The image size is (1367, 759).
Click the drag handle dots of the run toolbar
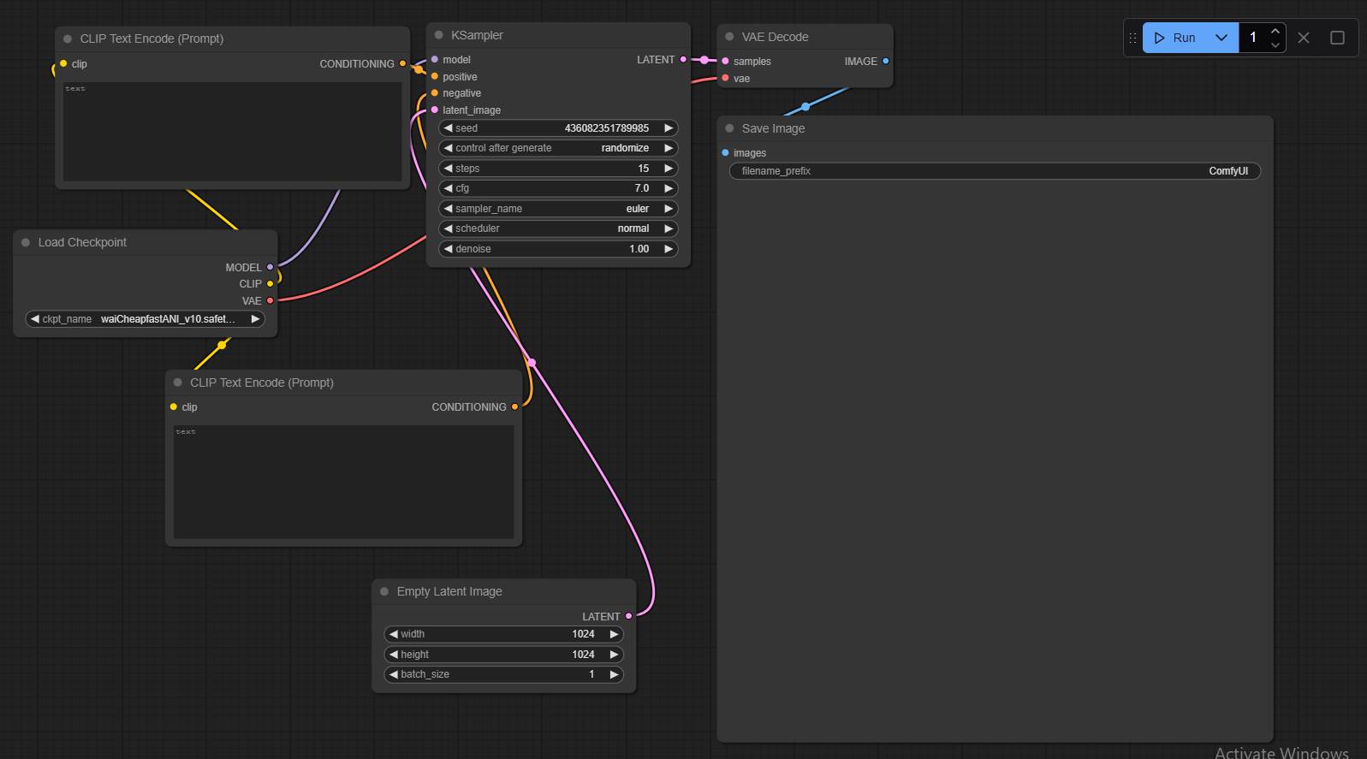point(1132,38)
